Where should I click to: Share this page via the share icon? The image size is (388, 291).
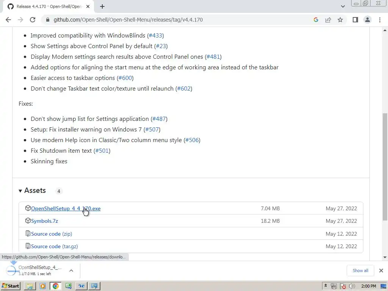[x=328, y=20]
